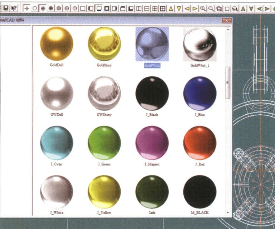Pick the GoldShiny material sphere

click(x=104, y=44)
